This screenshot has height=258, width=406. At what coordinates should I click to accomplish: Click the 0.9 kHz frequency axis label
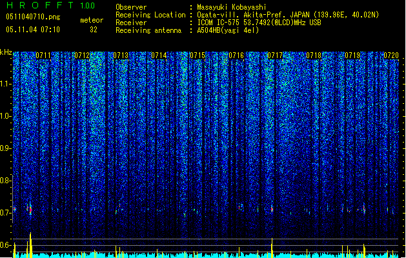[x=5, y=148]
